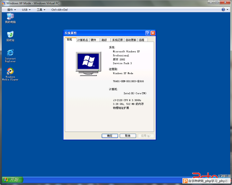This screenshot has width=232, height=185.
Task: Expand the USB dropdown menu
Action: (26, 10)
